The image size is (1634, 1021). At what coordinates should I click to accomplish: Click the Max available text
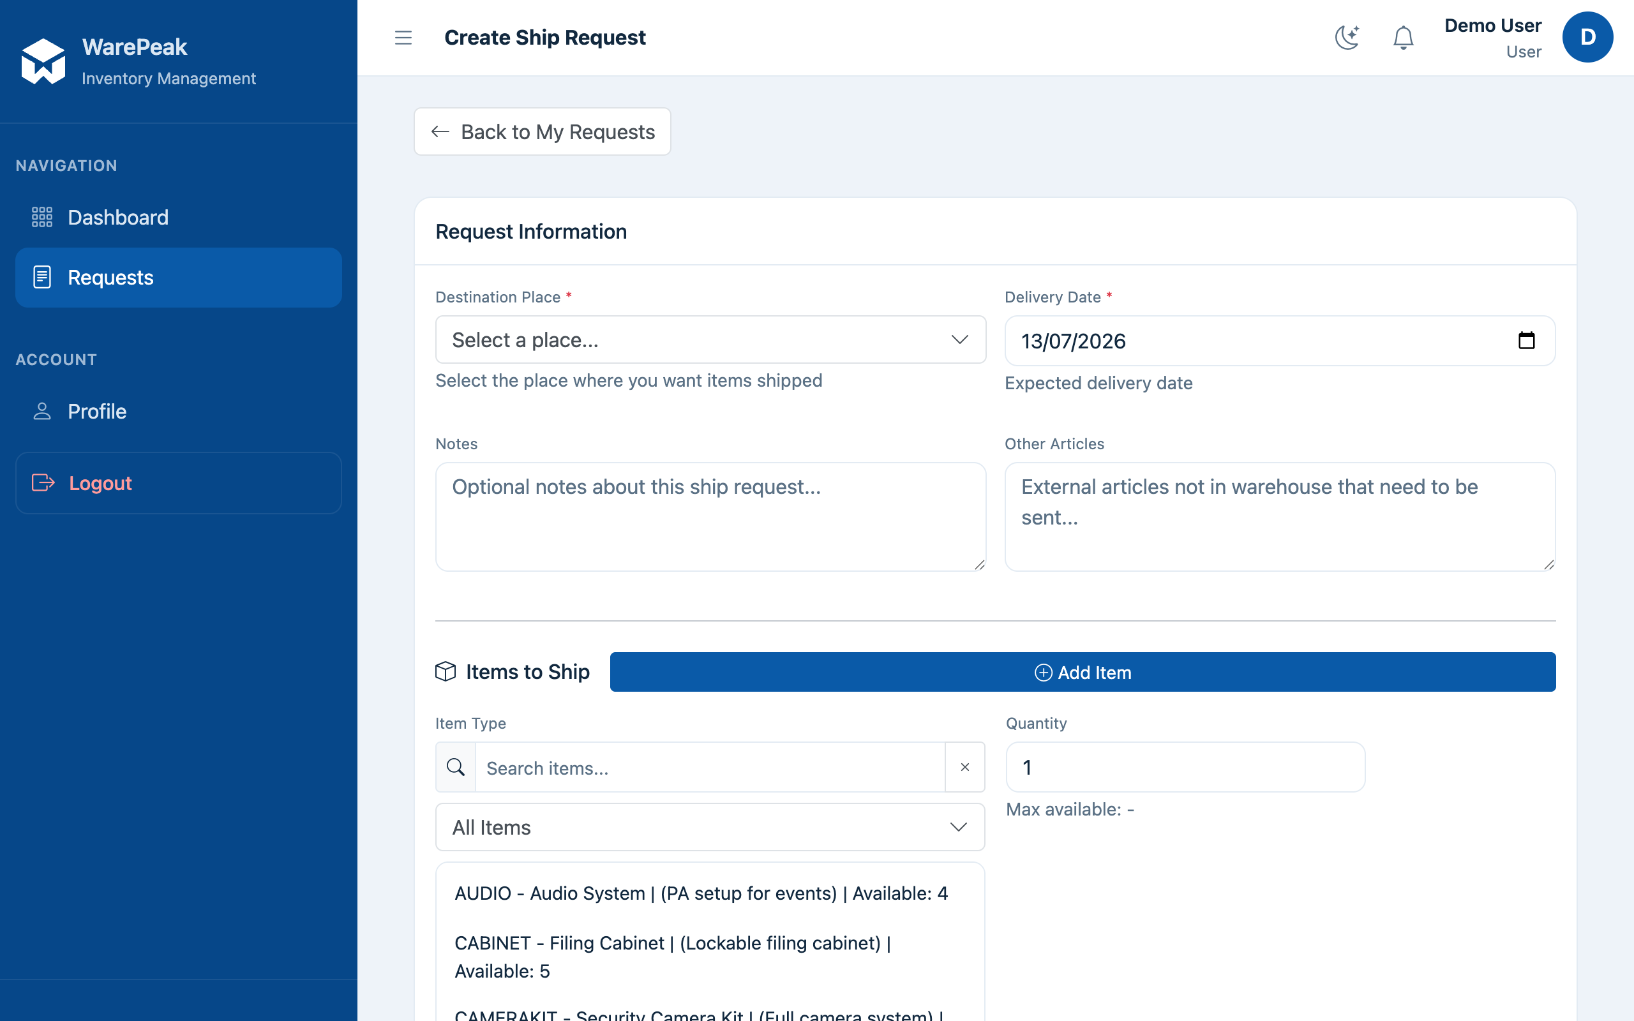point(1070,809)
